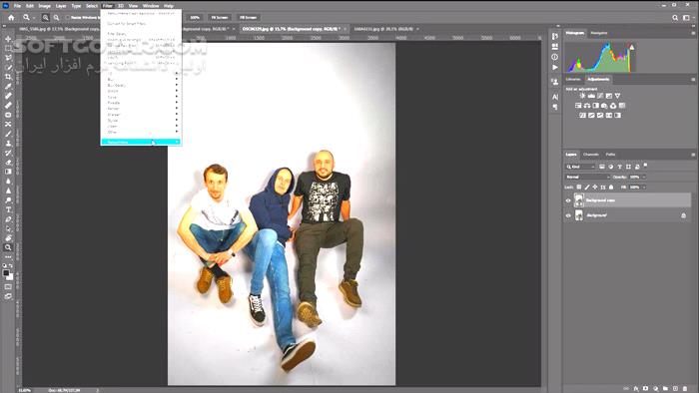699x393 pixels.
Task: Select the Eyedropper tool
Action: tap(8, 86)
